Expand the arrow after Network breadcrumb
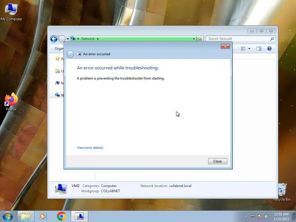The height and width of the screenshot is (222, 296). coord(98,39)
